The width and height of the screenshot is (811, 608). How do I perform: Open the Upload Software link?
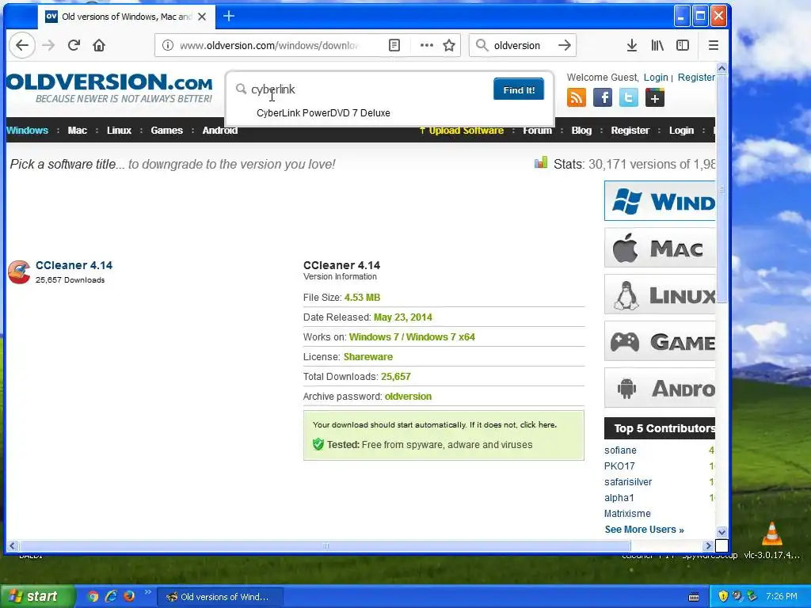pos(462,131)
